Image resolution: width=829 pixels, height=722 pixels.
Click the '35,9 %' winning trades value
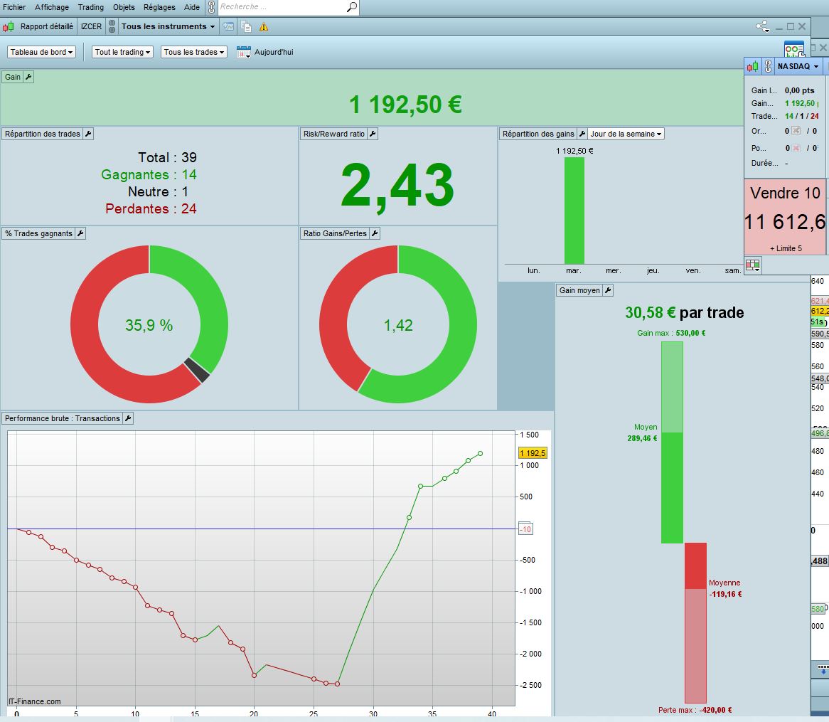(149, 325)
